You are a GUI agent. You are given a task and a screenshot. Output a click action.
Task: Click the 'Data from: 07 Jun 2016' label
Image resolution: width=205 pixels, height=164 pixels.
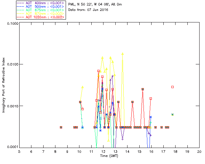point(88,10)
